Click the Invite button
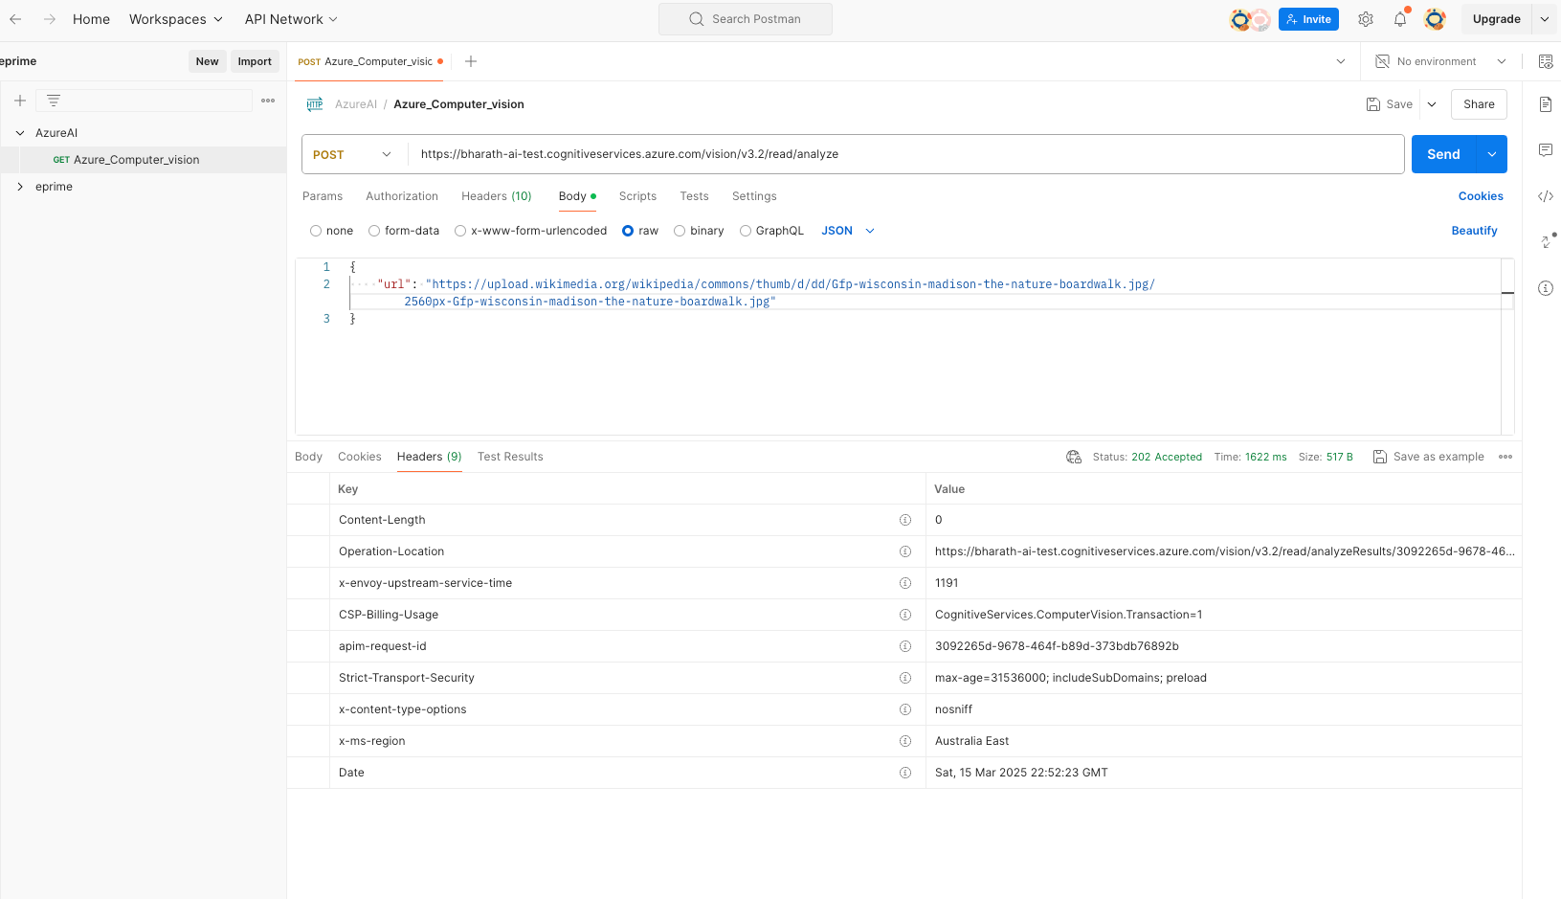 coord(1308,19)
